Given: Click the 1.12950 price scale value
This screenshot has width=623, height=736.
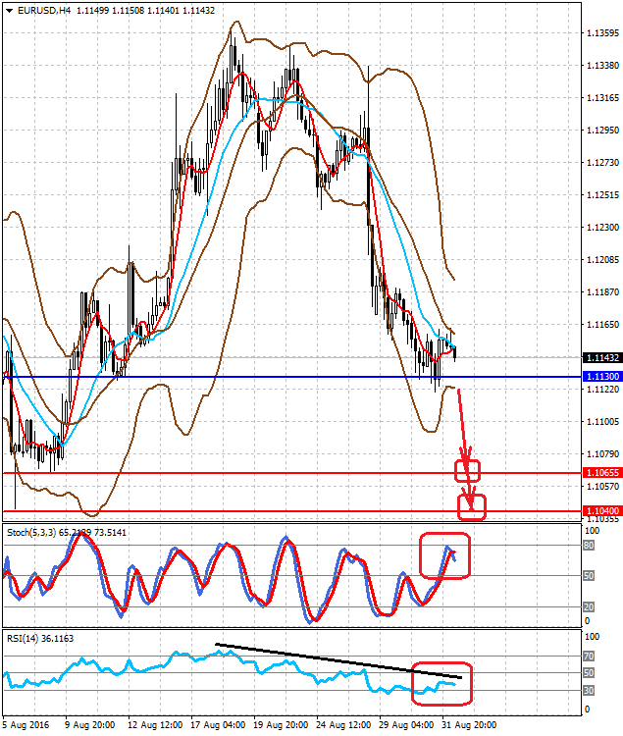Looking at the screenshot, I should point(602,130).
